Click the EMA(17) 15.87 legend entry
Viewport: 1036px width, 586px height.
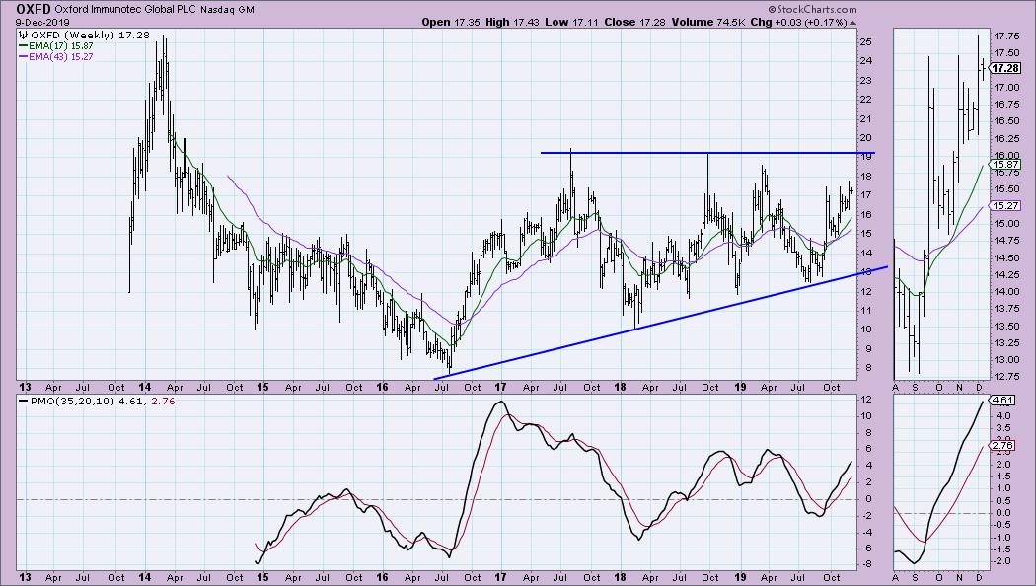coord(56,46)
